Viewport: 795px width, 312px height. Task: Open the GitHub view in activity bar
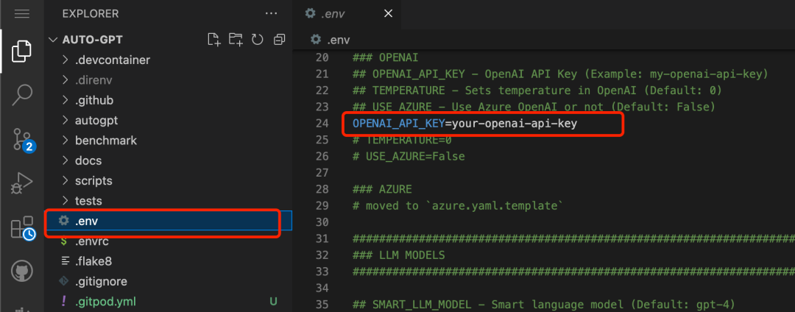(x=22, y=271)
